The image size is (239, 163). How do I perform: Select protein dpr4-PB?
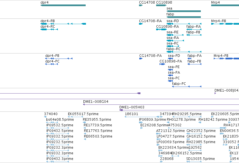[59, 59]
